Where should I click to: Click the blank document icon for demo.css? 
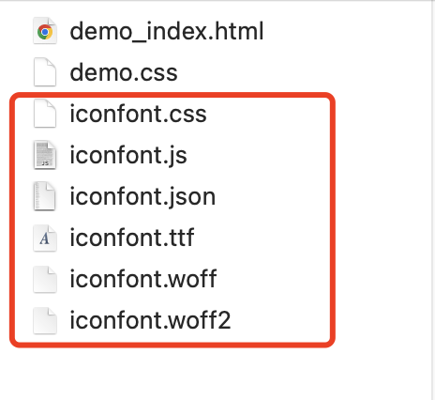pos(45,72)
